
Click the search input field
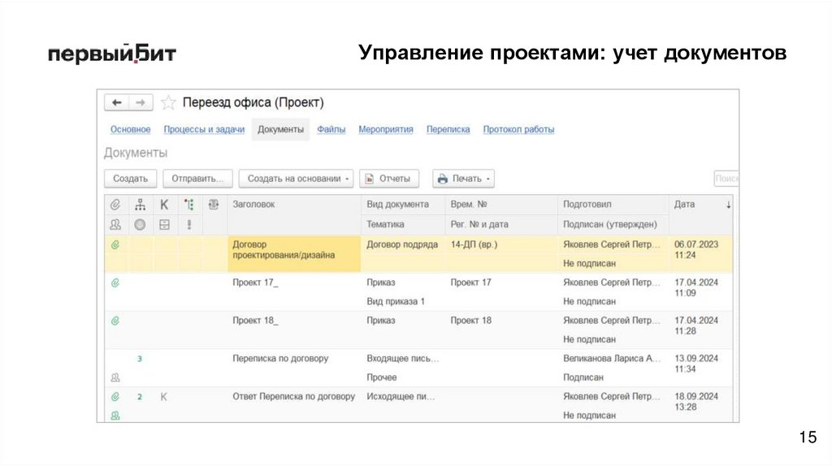(726, 179)
